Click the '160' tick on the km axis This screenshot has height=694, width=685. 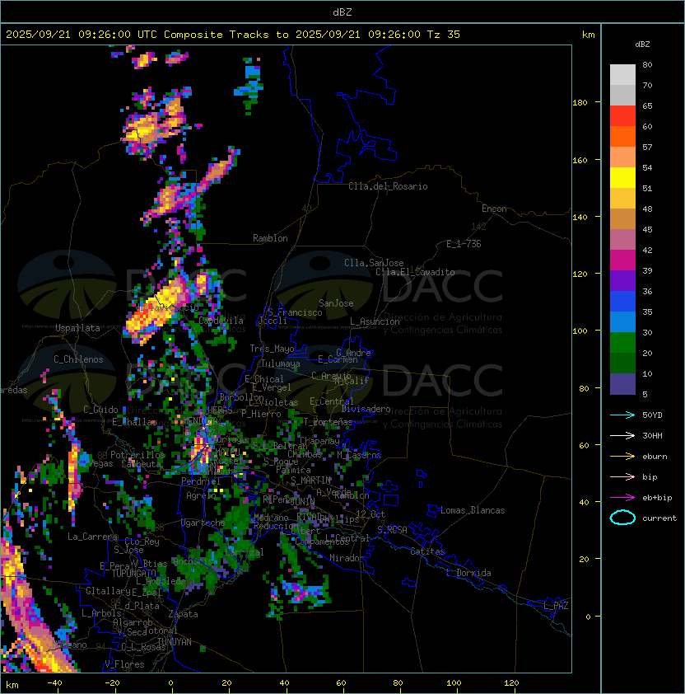point(580,160)
